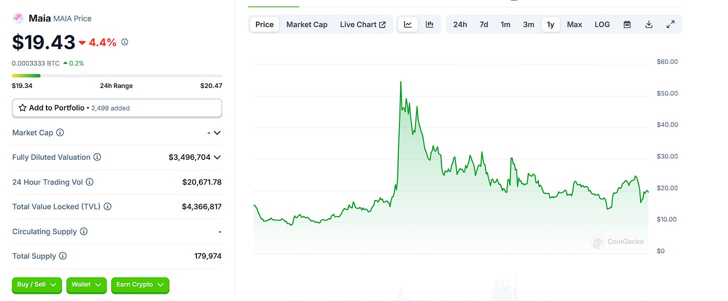Click the $19.34 range low value
Image resolution: width=728 pixels, height=301 pixels.
click(x=22, y=85)
